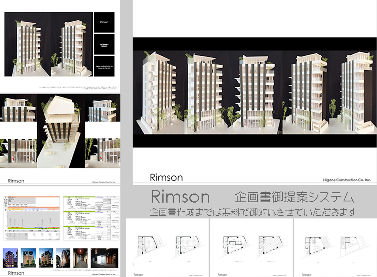The width and height of the screenshot is (377, 277).
Task: Select the floor plan with the cross-hatched tile floor
Action: [272, 247]
